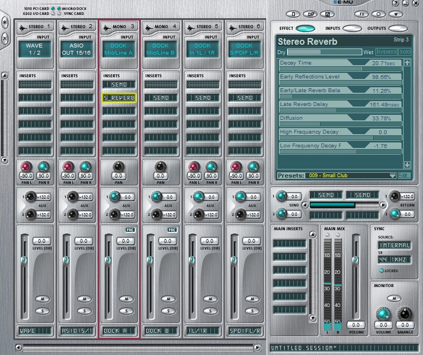The width and height of the screenshot is (423, 355).
Task: Click Dry/Wet mix slider
Action: tap(325, 52)
